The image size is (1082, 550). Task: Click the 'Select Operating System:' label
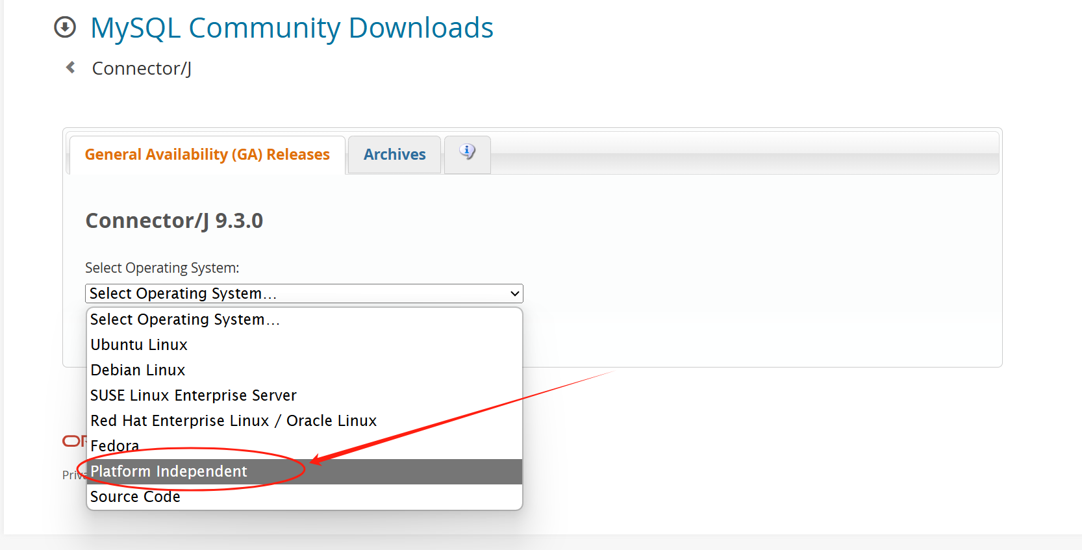162,268
